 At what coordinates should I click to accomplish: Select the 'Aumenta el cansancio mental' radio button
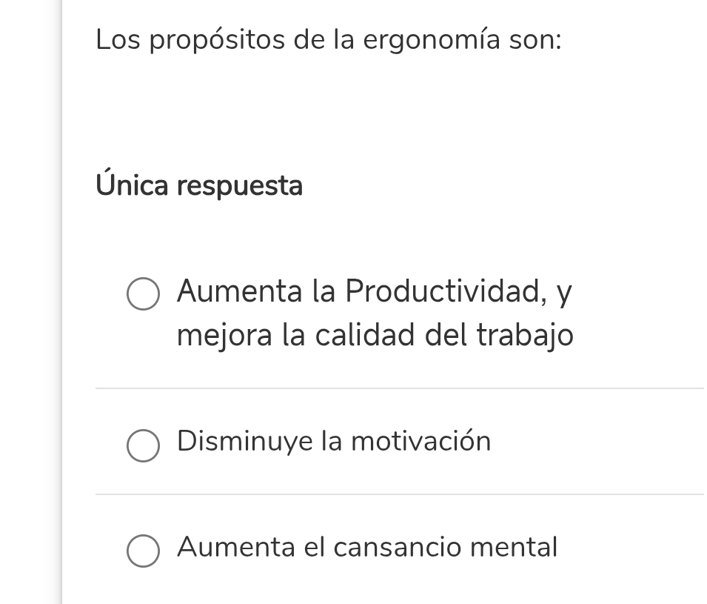(x=143, y=550)
